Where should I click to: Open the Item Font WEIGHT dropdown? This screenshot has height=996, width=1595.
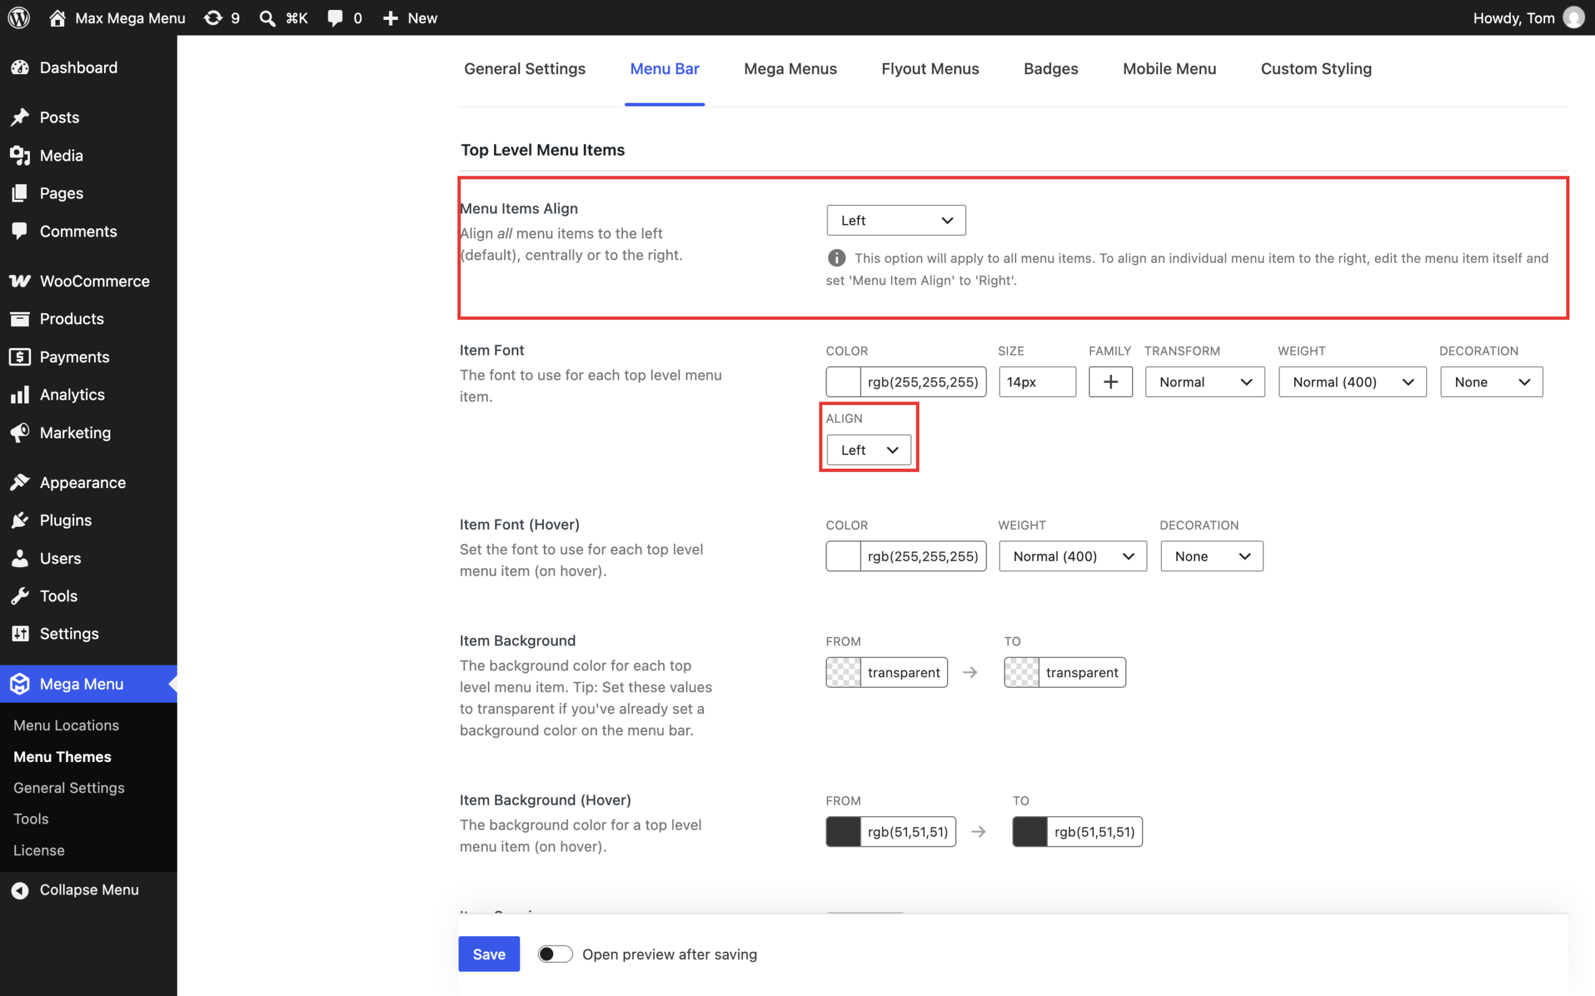pos(1353,382)
